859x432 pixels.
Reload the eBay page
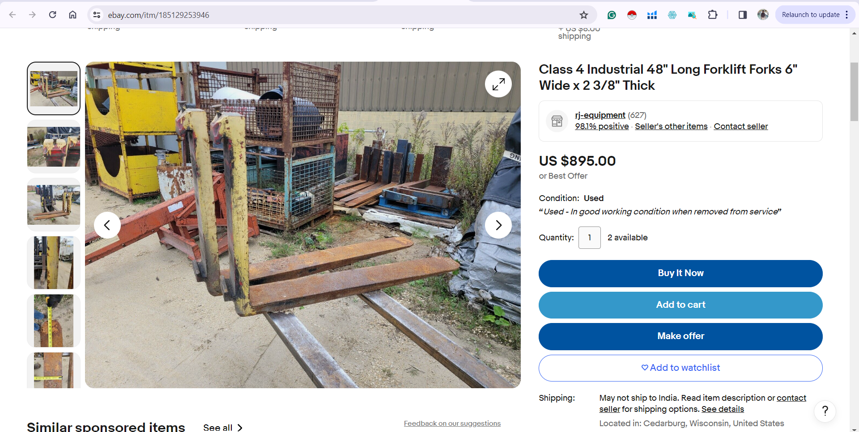(52, 15)
